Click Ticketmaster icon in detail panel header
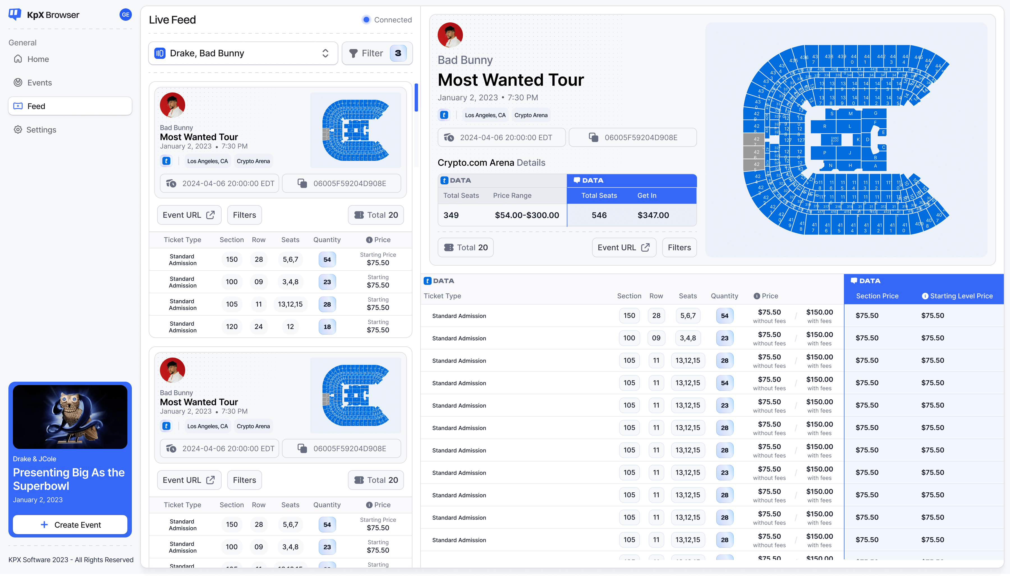Image resolution: width=1010 pixels, height=584 pixels. click(444, 115)
